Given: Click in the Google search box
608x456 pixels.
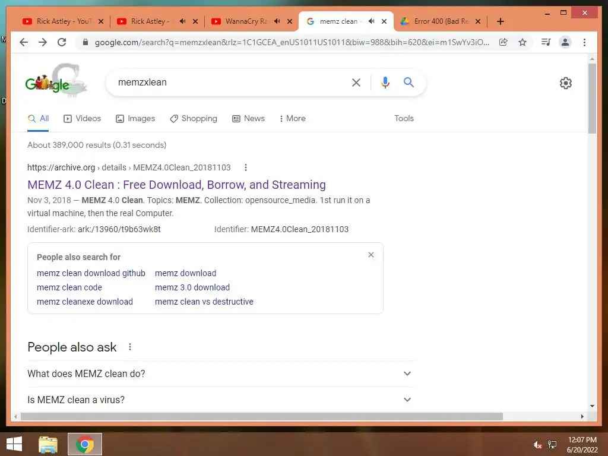Looking at the screenshot, I should click(x=233, y=82).
